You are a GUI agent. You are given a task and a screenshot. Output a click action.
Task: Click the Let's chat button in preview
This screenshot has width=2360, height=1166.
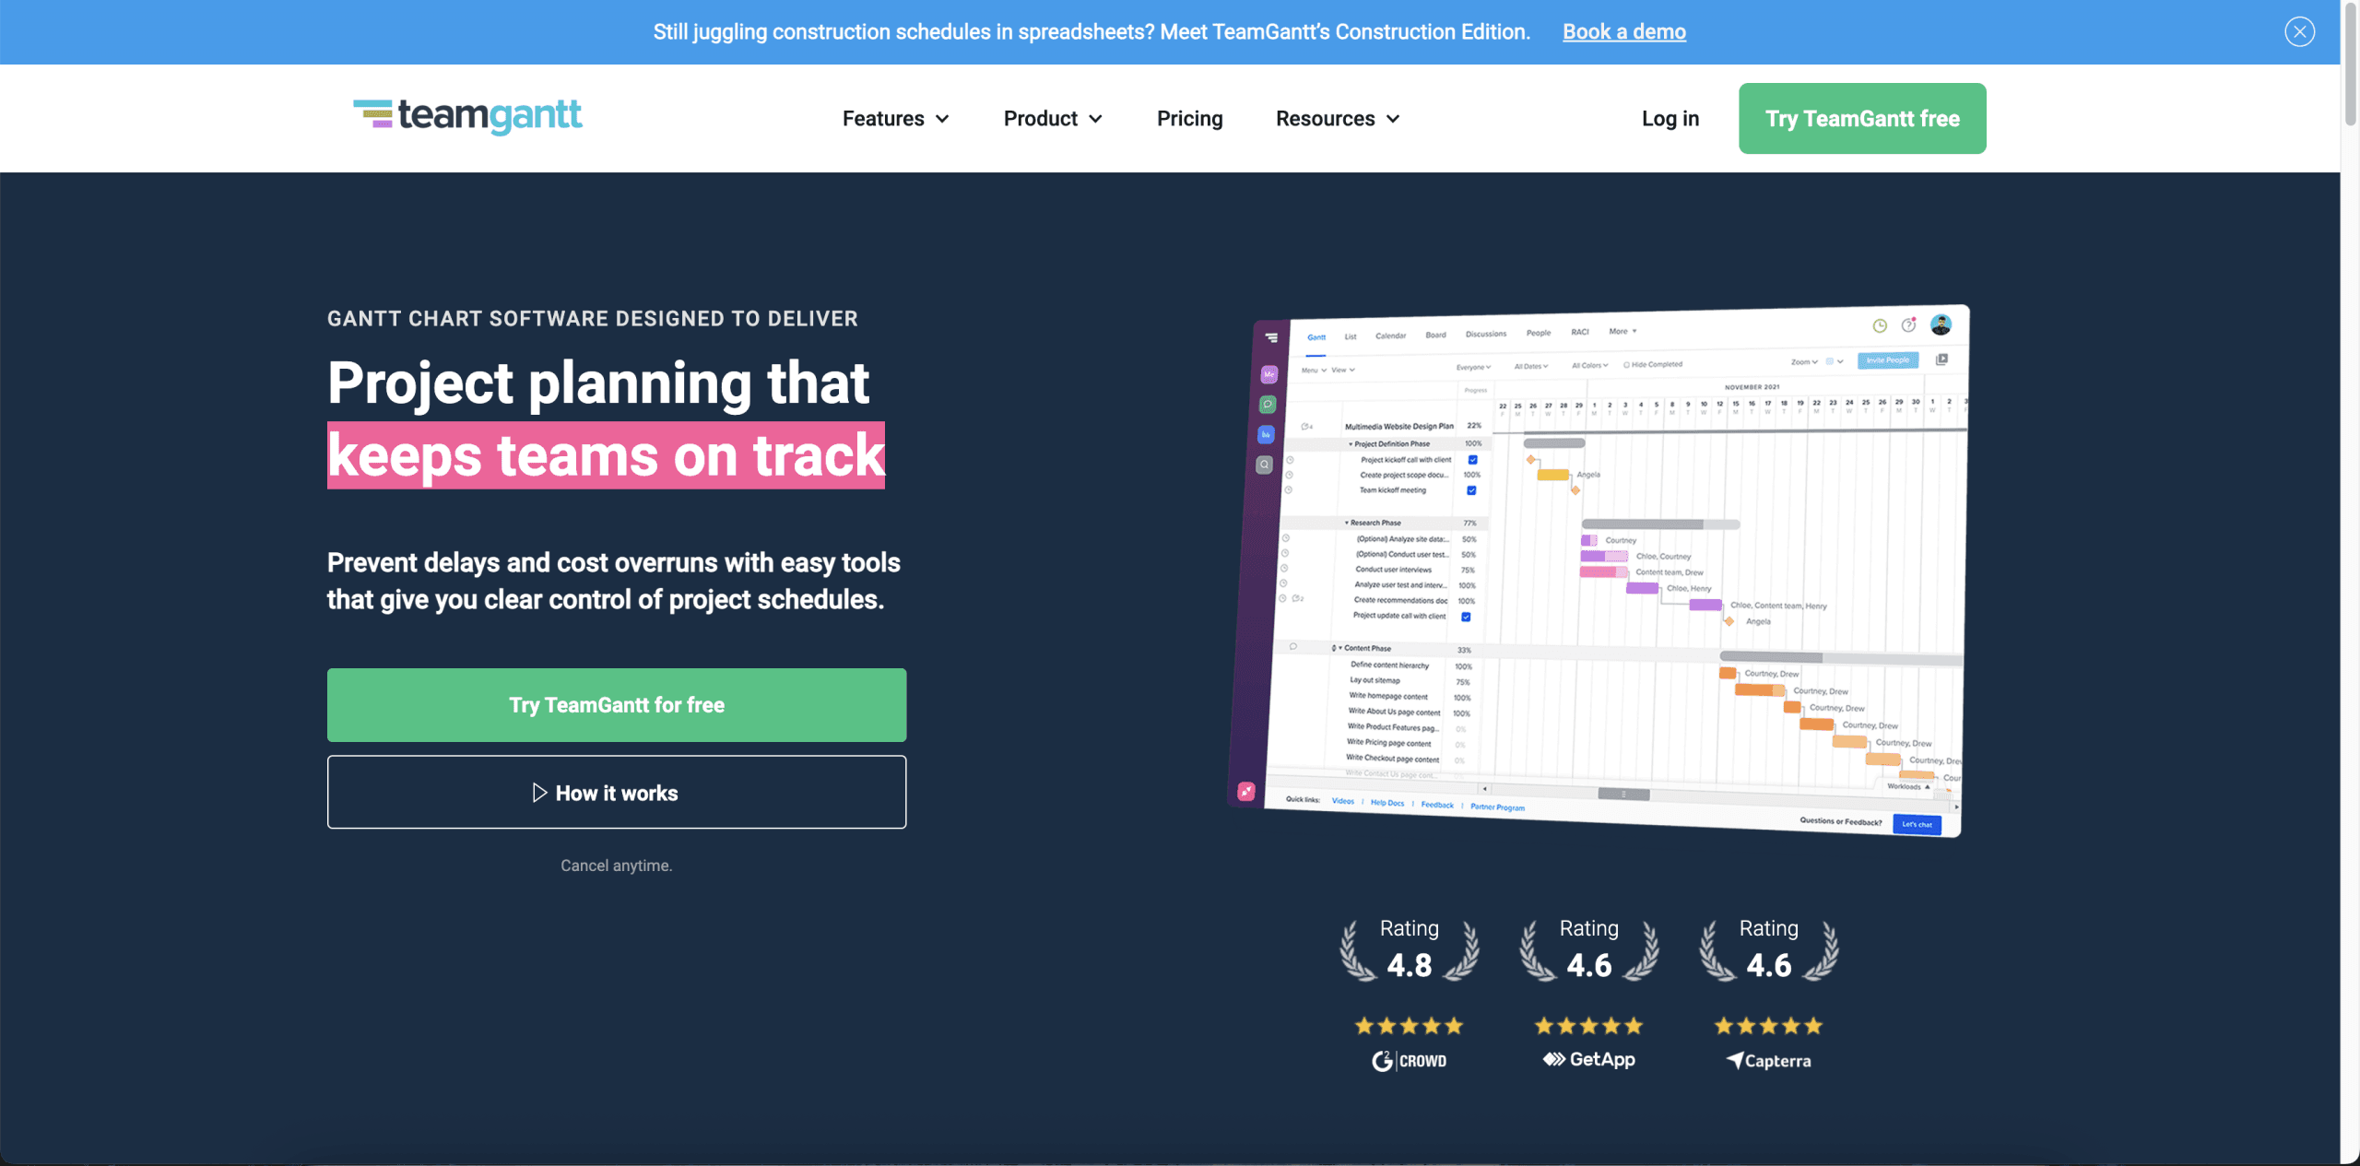point(1917,825)
